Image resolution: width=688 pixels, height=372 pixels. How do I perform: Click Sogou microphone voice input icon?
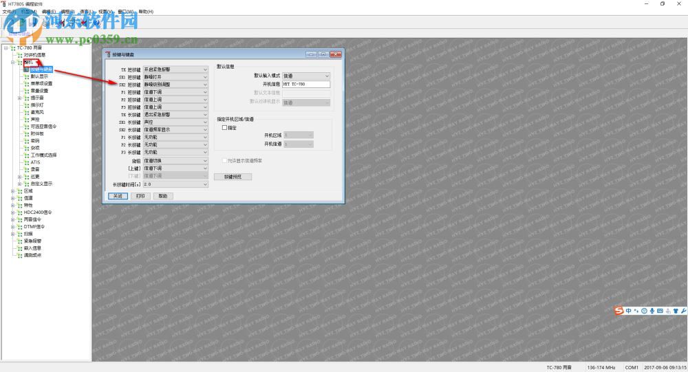tap(652, 311)
